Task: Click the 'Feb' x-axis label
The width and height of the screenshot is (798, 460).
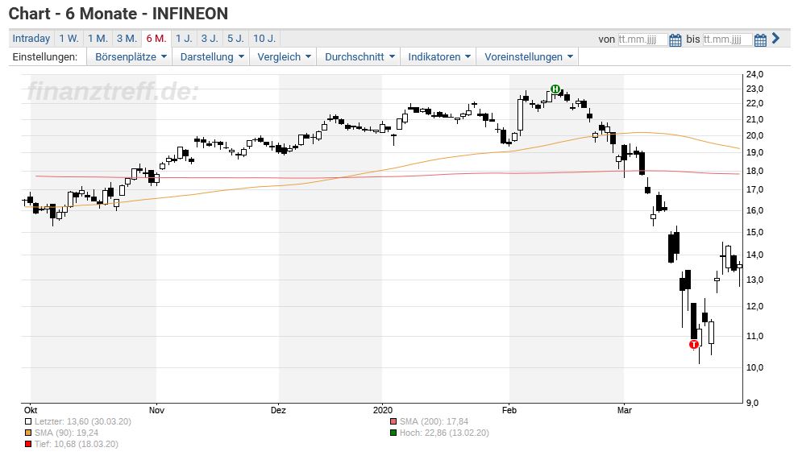Action: click(x=509, y=410)
